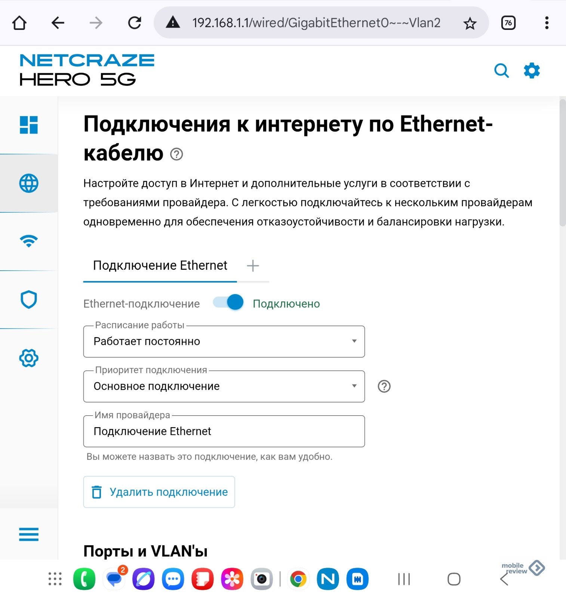Reload the page in browser toolbar
The height and width of the screenshot is (598, 566).
[x=135, y=23]
